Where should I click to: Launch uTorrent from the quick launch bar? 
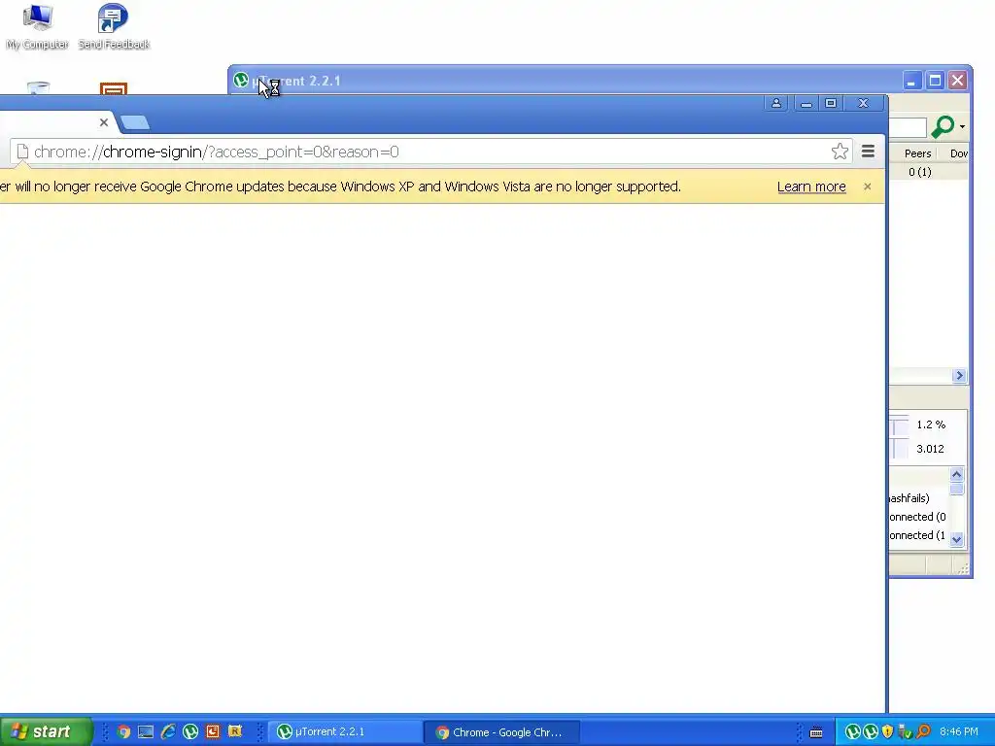[x=190, y=731]
